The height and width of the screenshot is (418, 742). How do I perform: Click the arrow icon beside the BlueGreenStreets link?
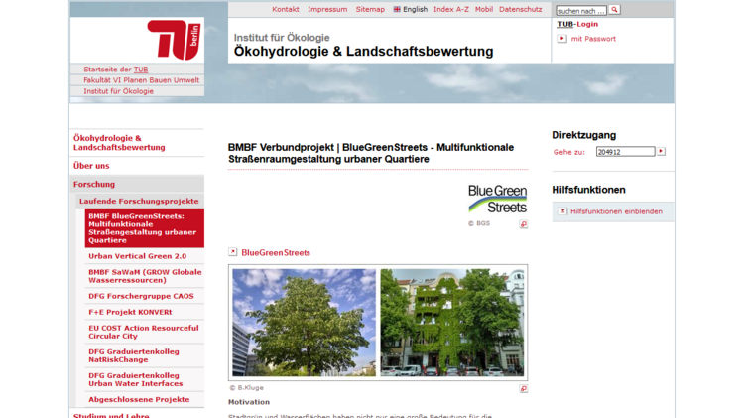point(233,252)
